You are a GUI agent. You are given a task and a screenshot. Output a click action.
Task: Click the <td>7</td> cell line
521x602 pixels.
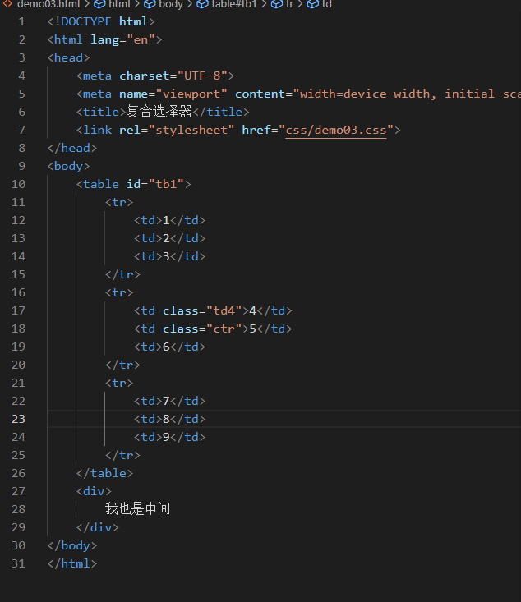170,401
